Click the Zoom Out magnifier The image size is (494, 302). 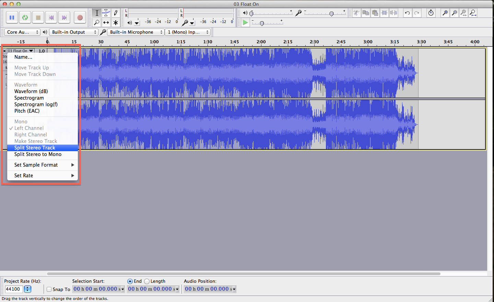pyautogui.click(x=455, y=13)
